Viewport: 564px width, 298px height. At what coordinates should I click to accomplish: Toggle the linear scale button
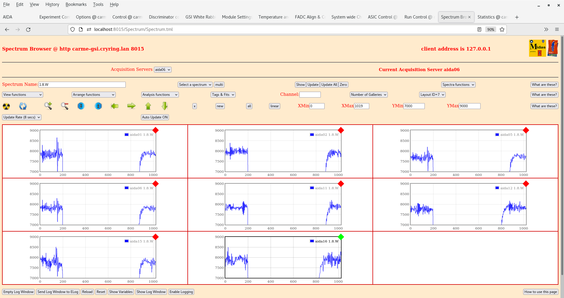274,106
